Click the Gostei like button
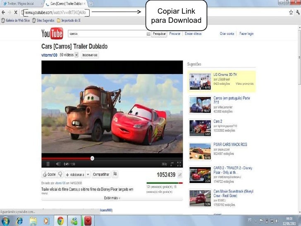 (x=49, y=175)
